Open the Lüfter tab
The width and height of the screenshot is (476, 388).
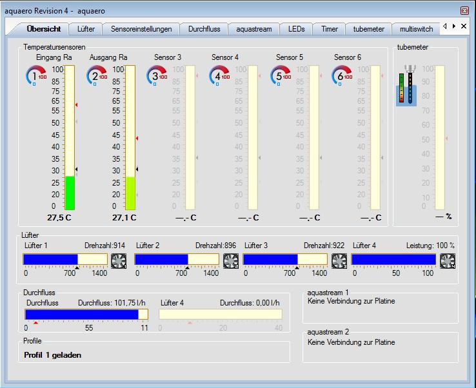pos(86,29)
